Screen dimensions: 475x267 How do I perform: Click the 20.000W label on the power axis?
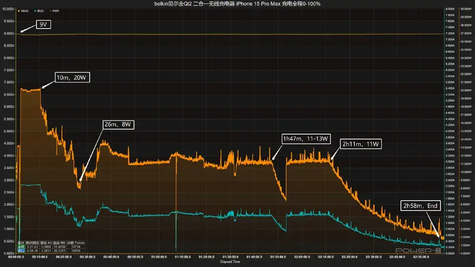[466, 90]
